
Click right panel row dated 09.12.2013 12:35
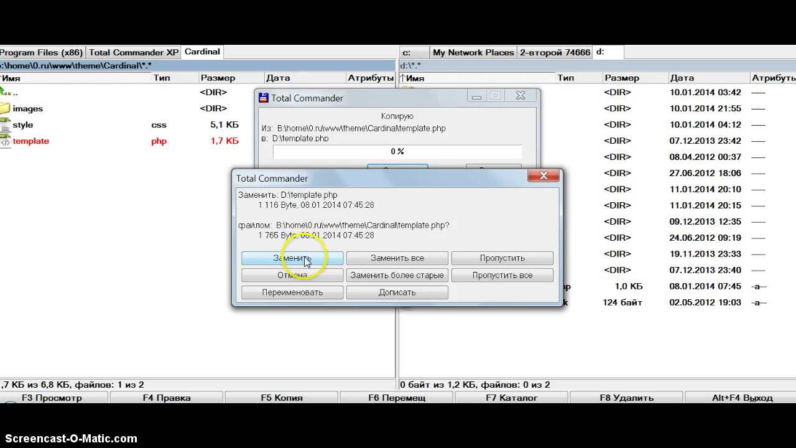pos(597,222)
